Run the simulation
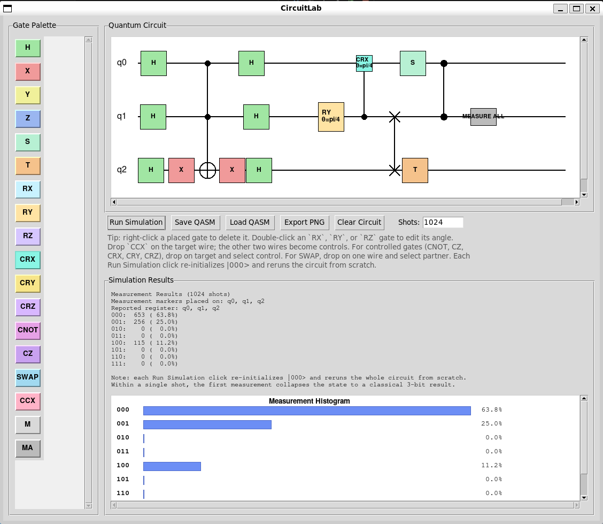The height and width of the screenshot is (524, 603). (136, 223)
